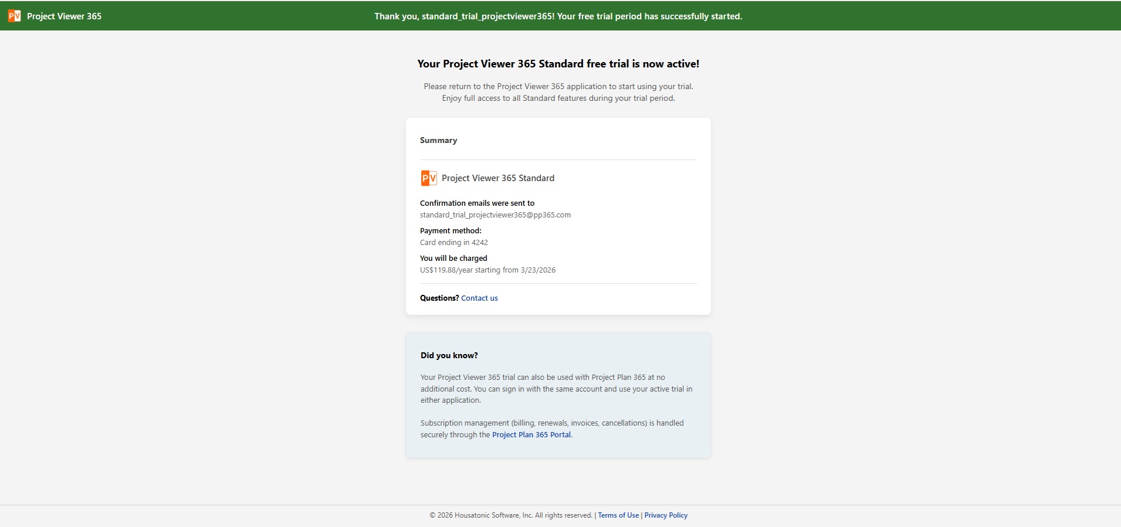
Task: Click the "Project Viewer 365 Standard" product name
Action: click(497, 178)
